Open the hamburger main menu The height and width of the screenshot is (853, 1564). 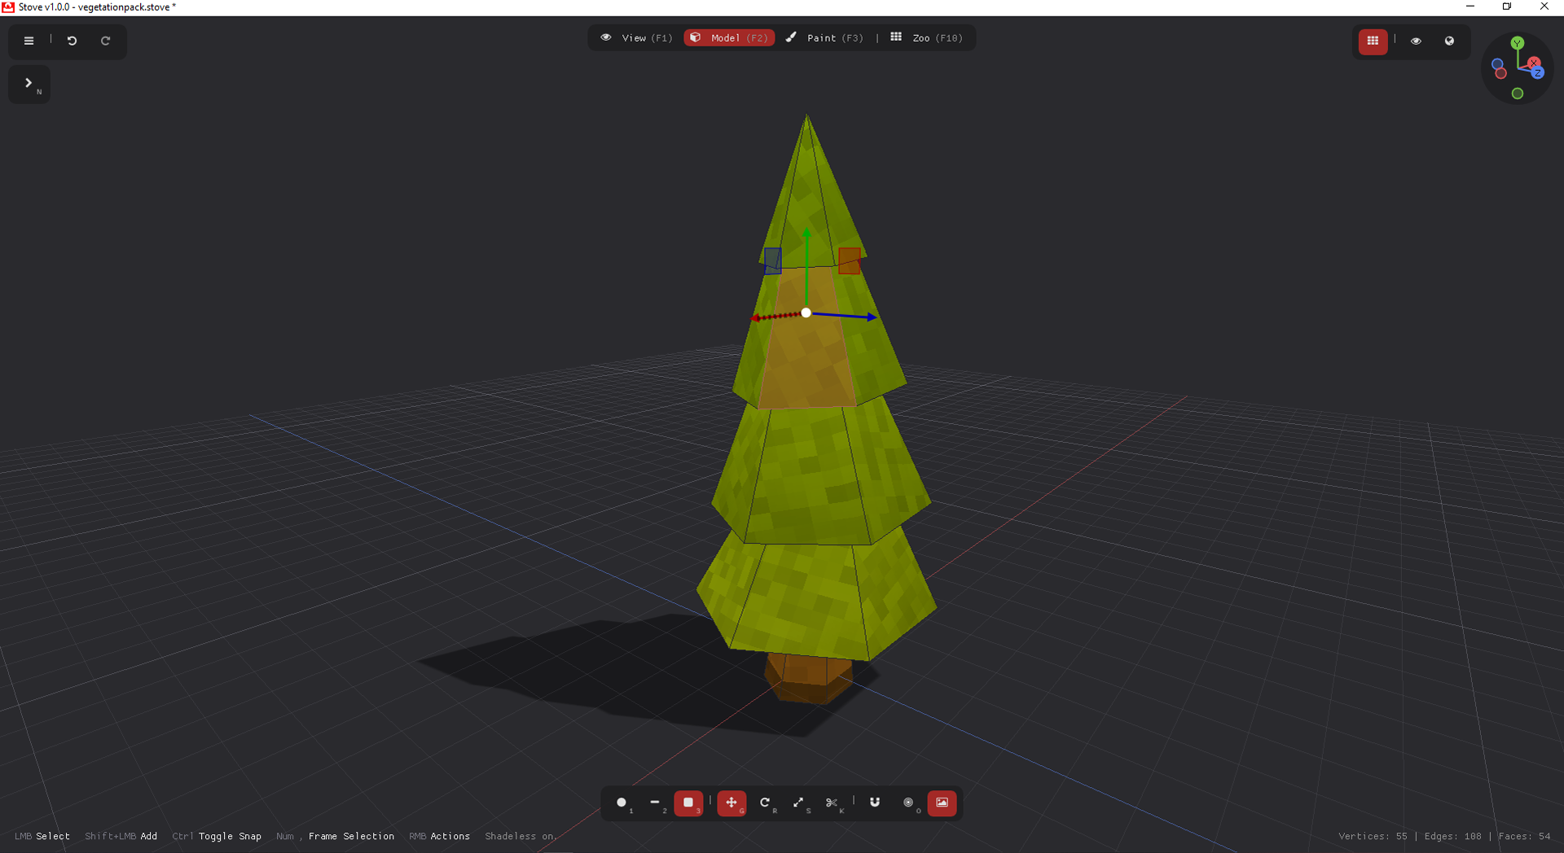click(29, 41)
